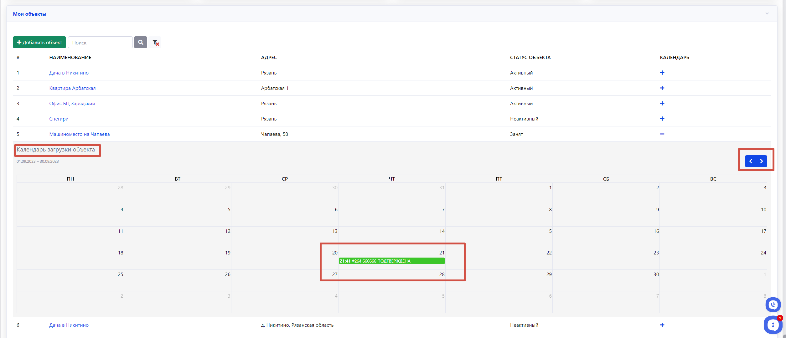786x338 pixels.
Task: Clear filters with the funnel icon
Action: pos(155,43)
